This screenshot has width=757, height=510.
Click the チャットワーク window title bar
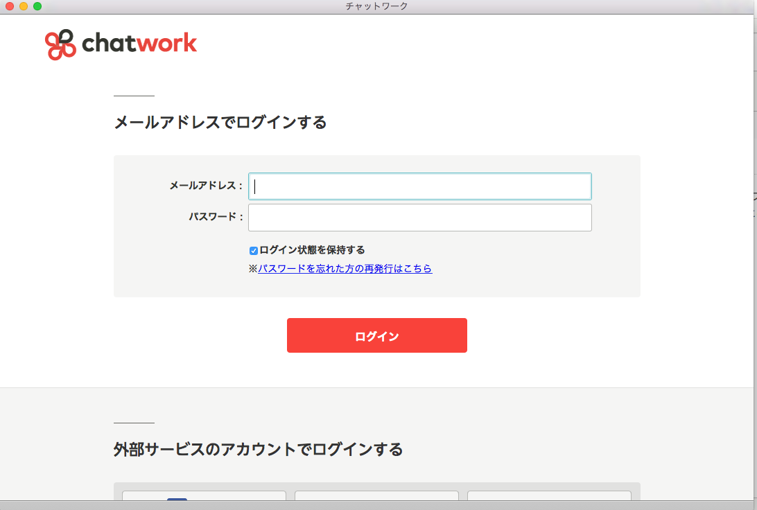coord(378,6)
